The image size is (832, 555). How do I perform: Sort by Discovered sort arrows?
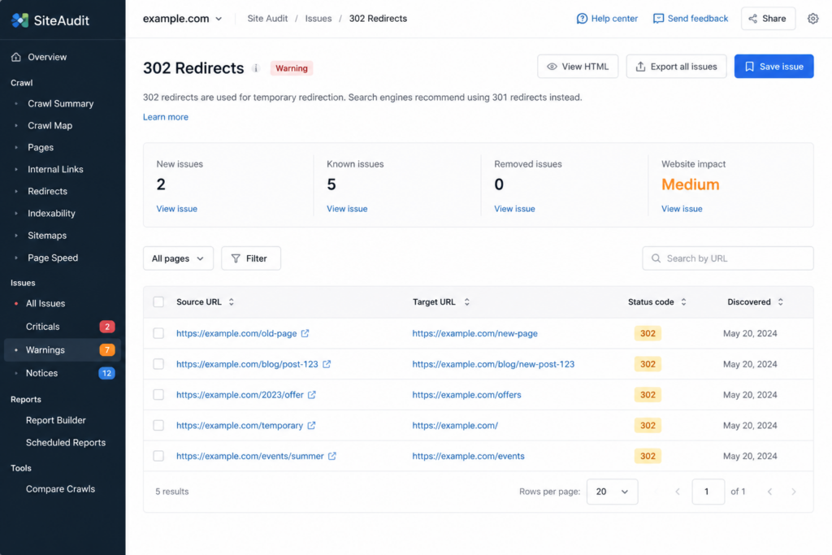780,302
